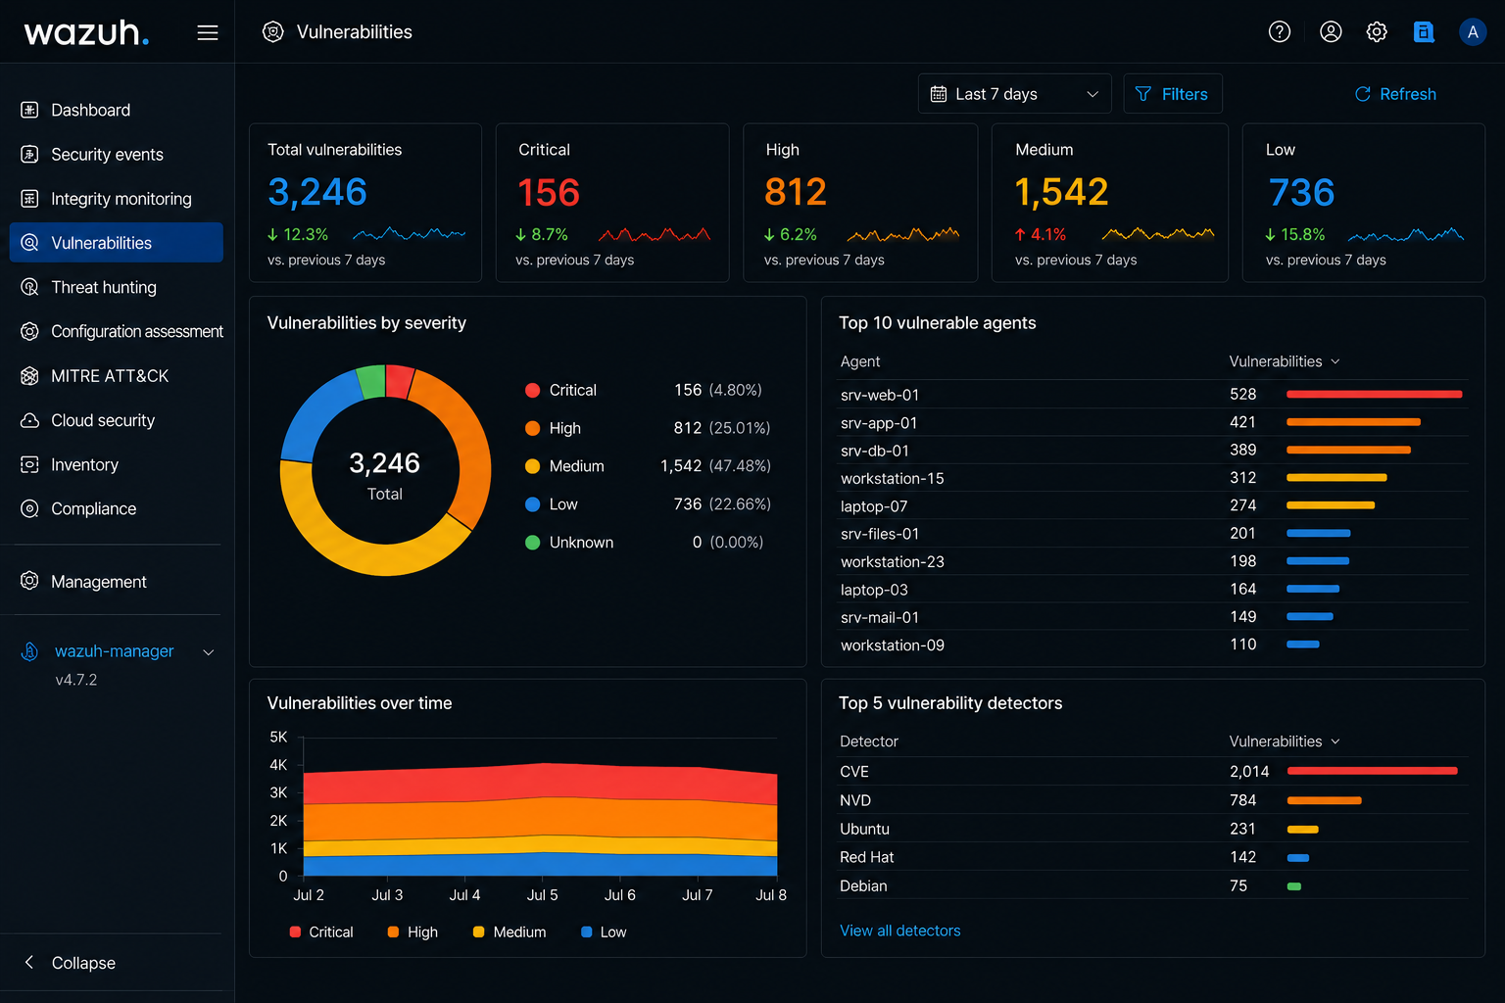The image size is (1505, 1003).
Task: Click the High segment of donut chart
Action: tap(461, 441)
